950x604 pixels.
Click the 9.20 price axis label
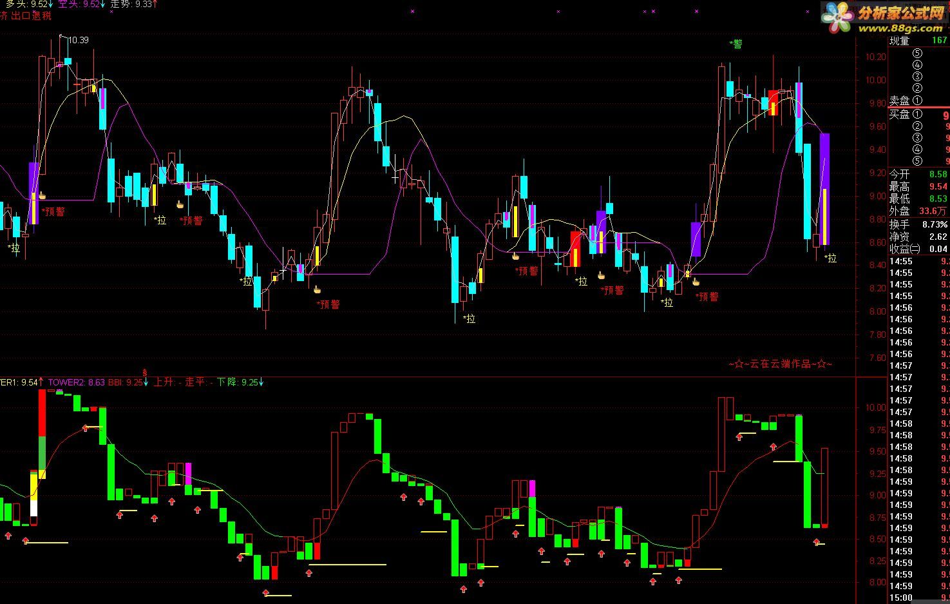pos(877,173)
